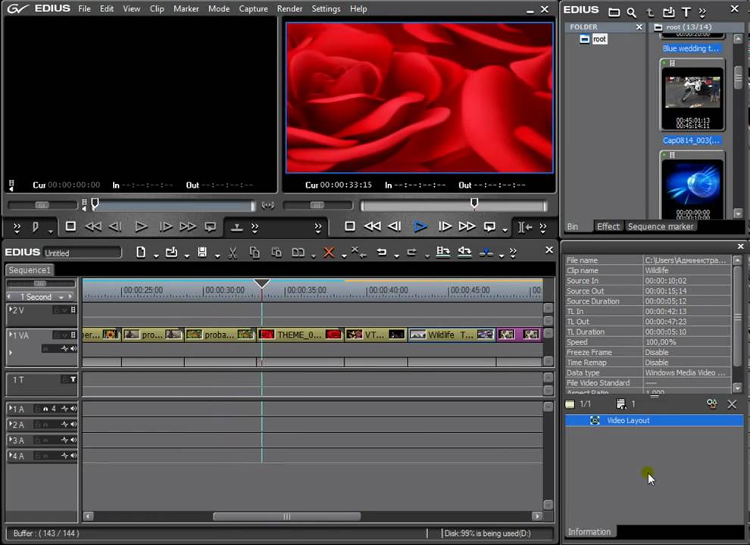Toggle the video mute on track 2 V
Image resolution: width=750 pixels, height=545 pixels.
click(73, 310)
